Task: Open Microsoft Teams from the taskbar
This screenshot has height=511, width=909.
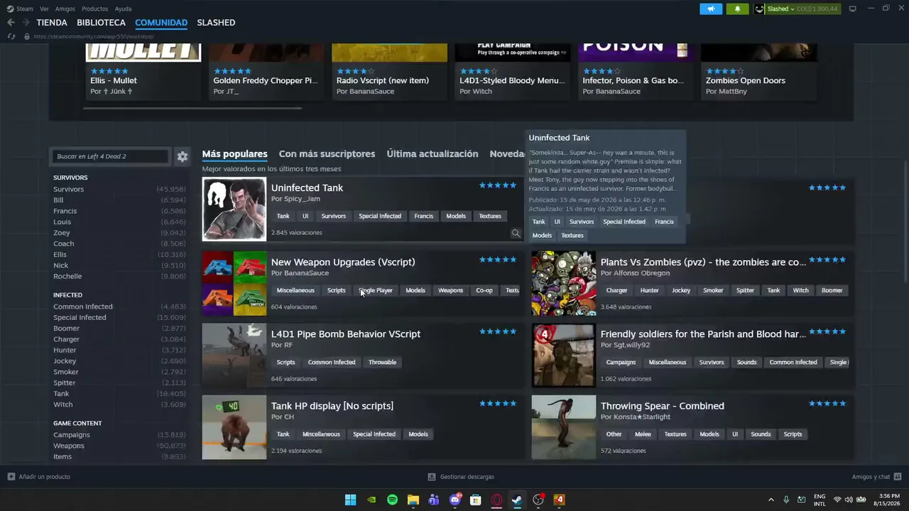Action: click(434, 500)
